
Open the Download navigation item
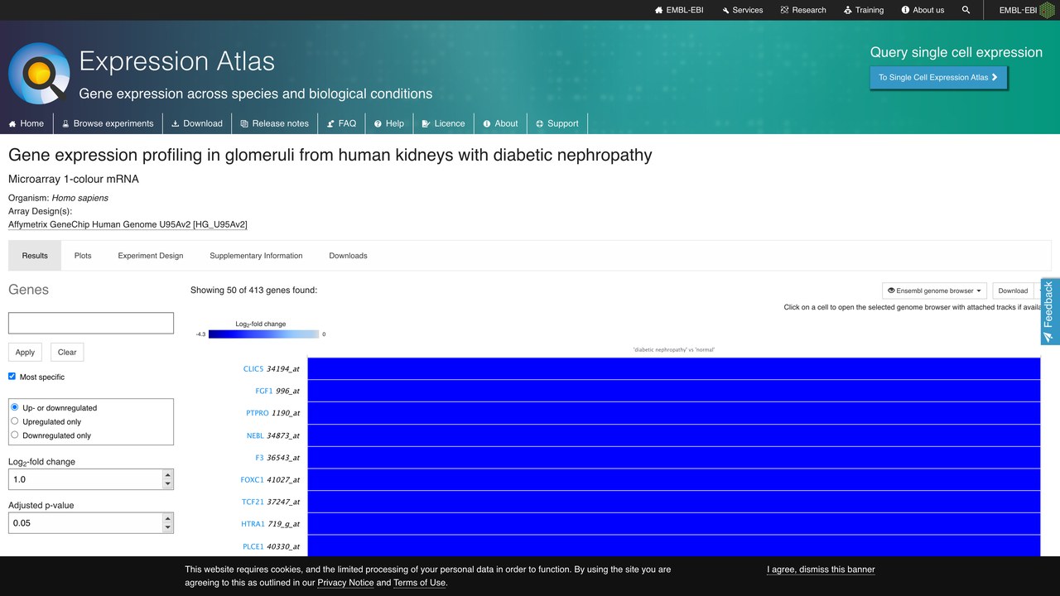[197, 123]
